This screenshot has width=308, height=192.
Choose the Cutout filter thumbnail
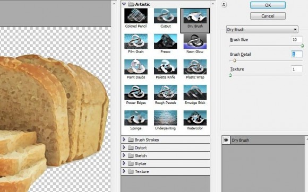(165, 16)
